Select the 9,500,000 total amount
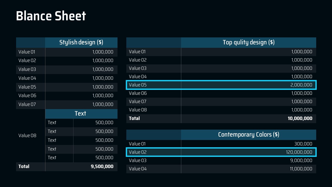The height and width of the screenshot is (187, 332). [102, 166]
